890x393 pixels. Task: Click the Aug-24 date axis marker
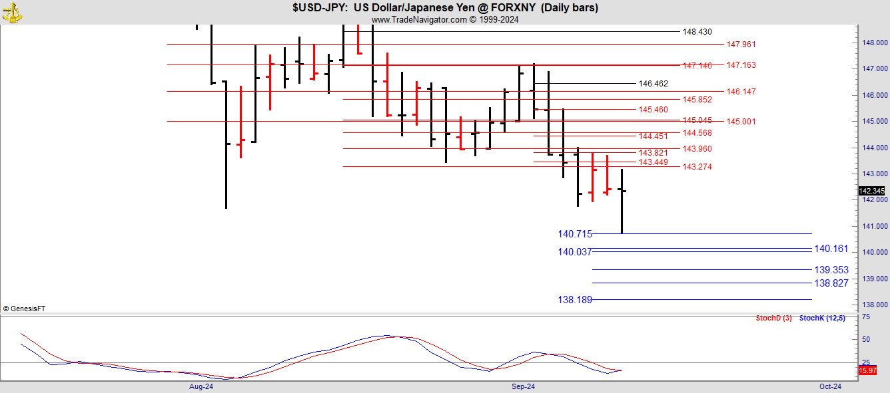pyautogui.click(x=201, y=386)
